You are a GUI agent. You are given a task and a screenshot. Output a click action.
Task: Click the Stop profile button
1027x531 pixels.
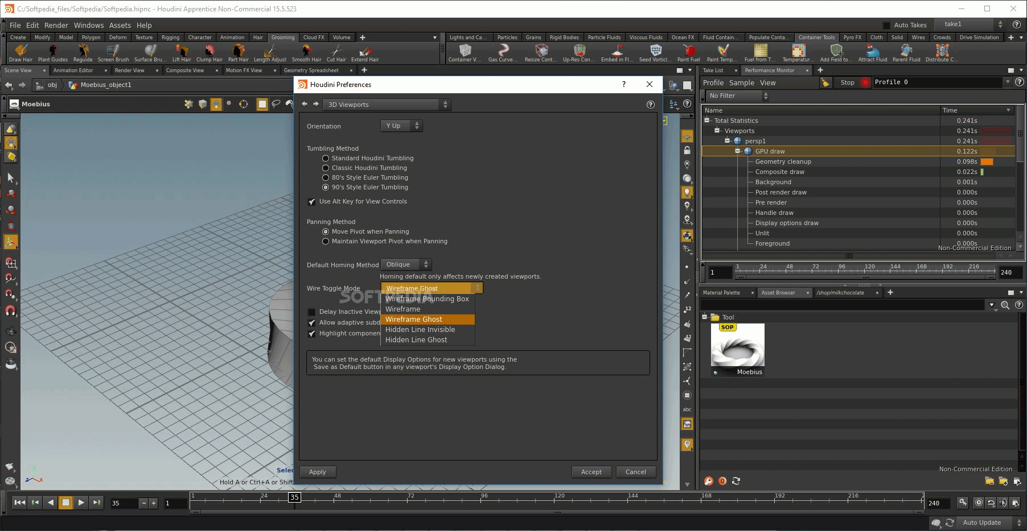pyautogui.click(x=847, y=82)
